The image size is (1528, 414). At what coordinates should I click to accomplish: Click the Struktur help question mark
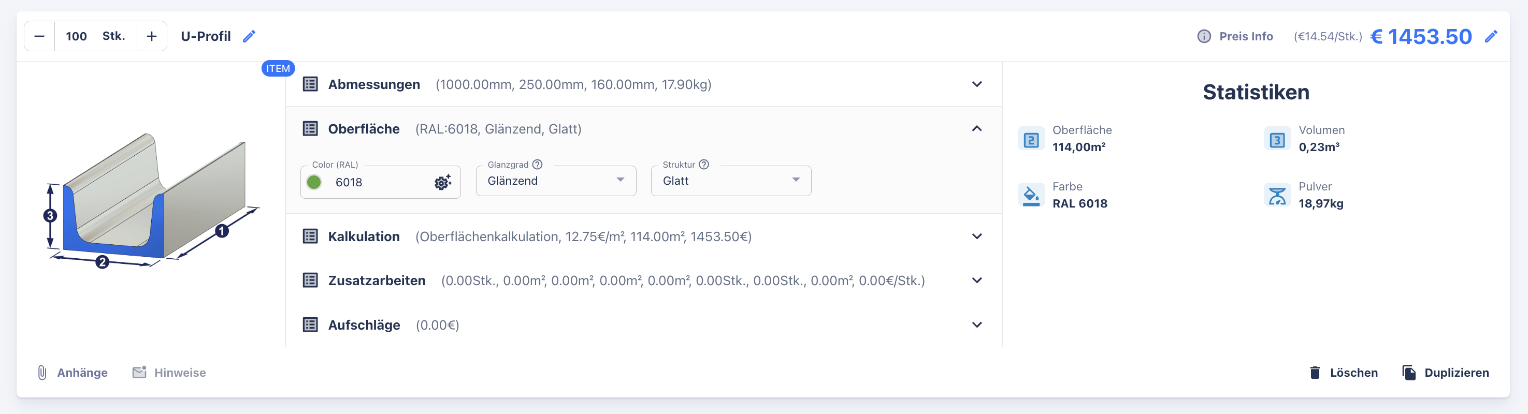(704, 165)
